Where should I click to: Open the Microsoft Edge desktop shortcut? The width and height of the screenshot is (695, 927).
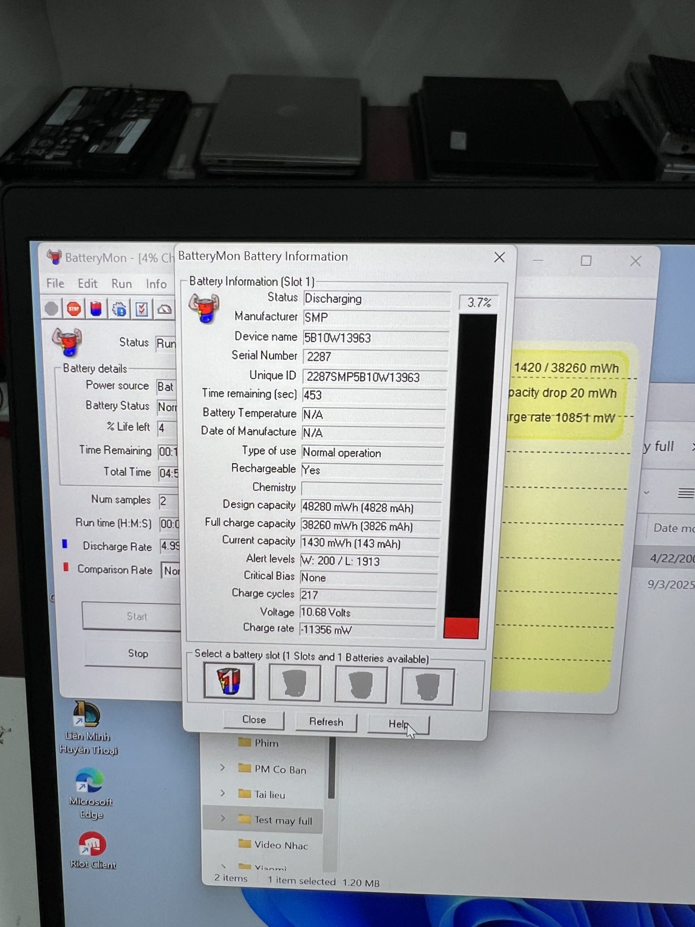pyautogui.click(x=90, y=793)
